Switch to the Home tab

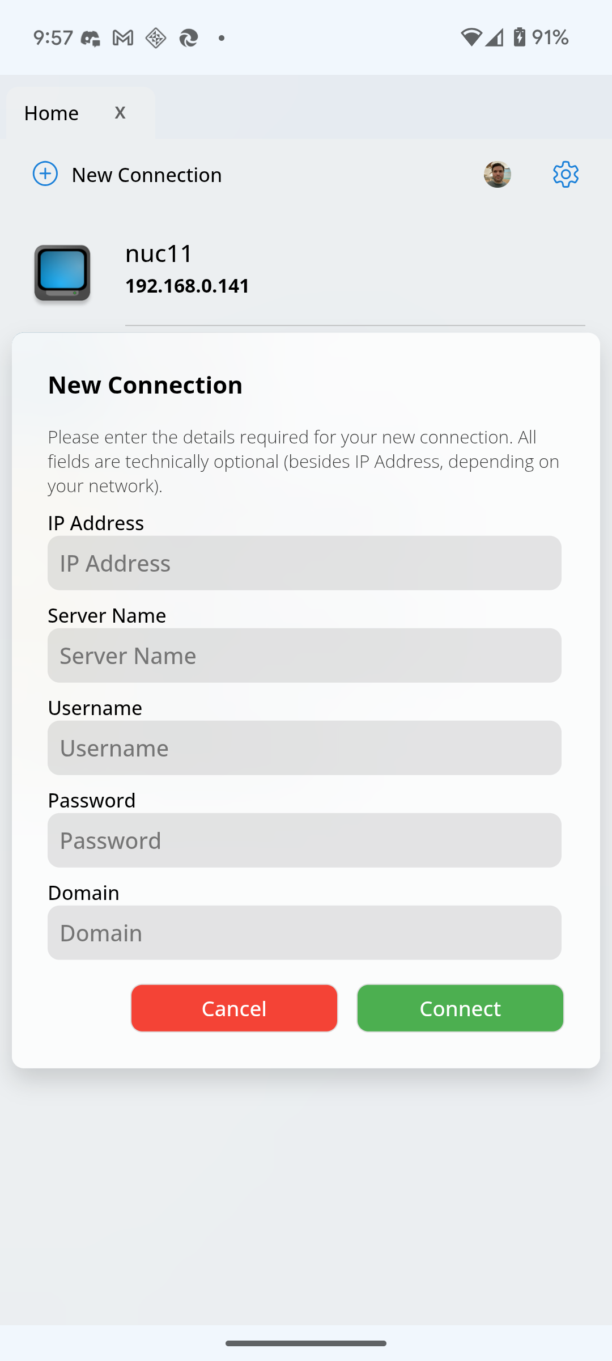click(x=52, y=113)
